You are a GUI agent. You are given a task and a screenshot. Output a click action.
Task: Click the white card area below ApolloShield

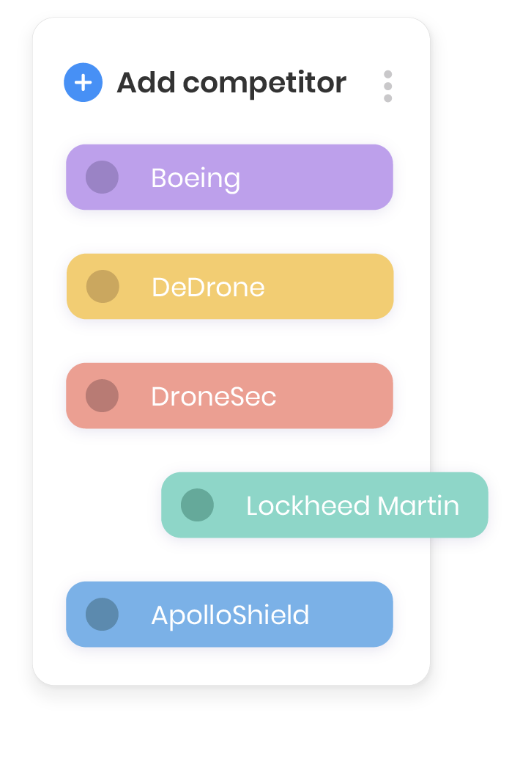231,666
